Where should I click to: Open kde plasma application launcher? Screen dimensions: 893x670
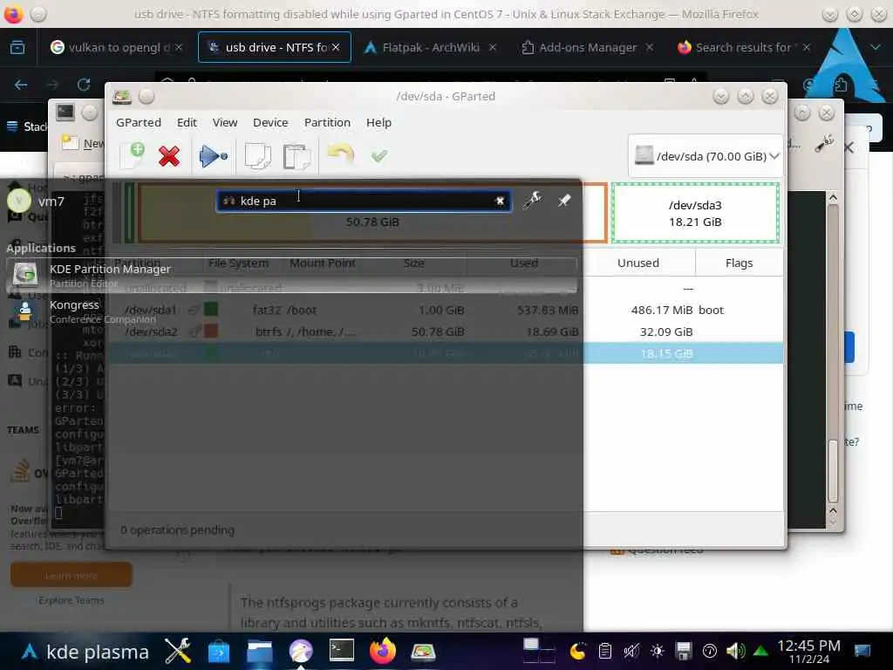point(85,651)
